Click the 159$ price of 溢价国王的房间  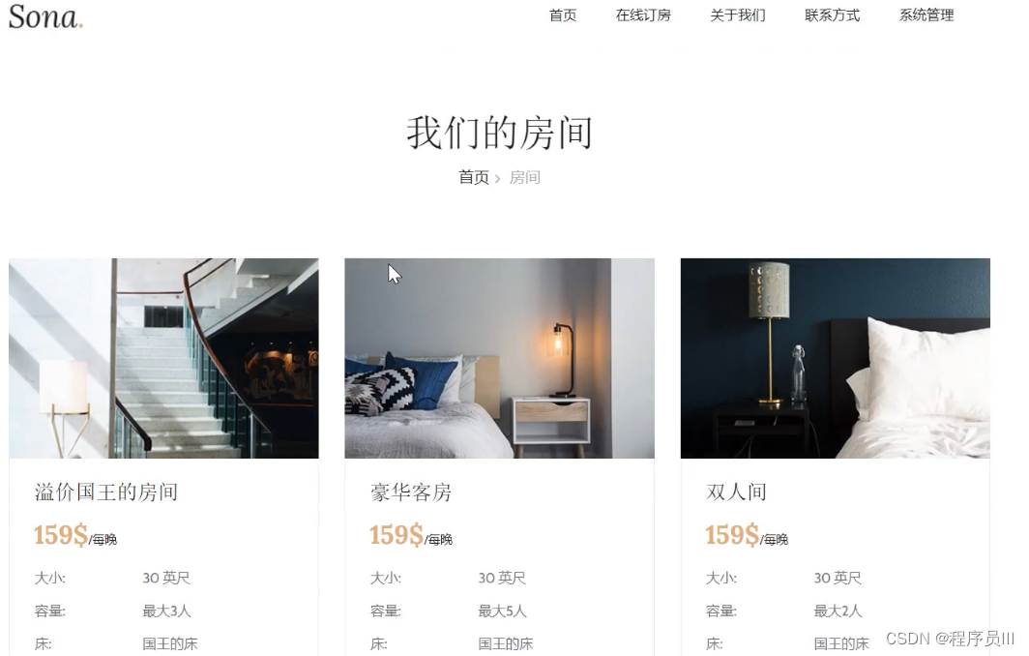pos(60,535)
